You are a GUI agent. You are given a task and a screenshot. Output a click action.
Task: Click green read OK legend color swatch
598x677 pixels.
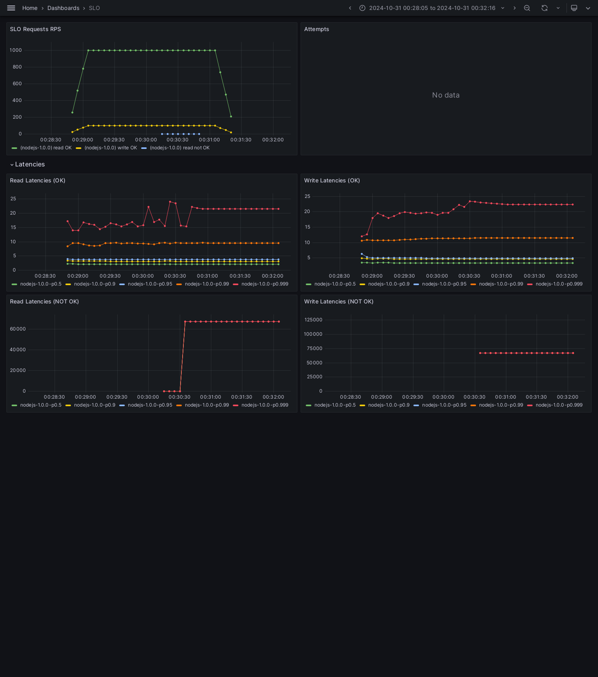15,148
